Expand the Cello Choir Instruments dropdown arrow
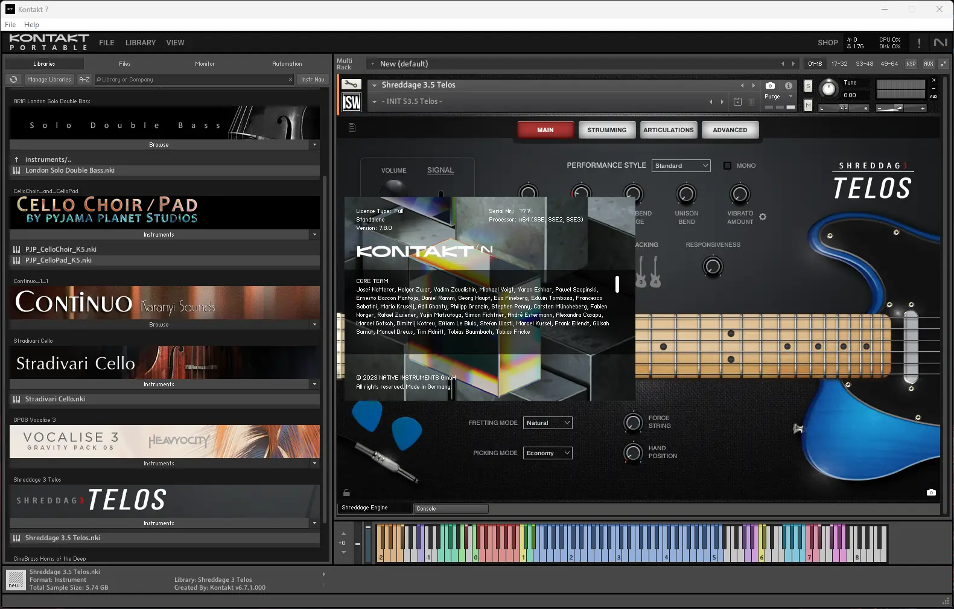Viewport: 954px width, 609px height. 314,235
